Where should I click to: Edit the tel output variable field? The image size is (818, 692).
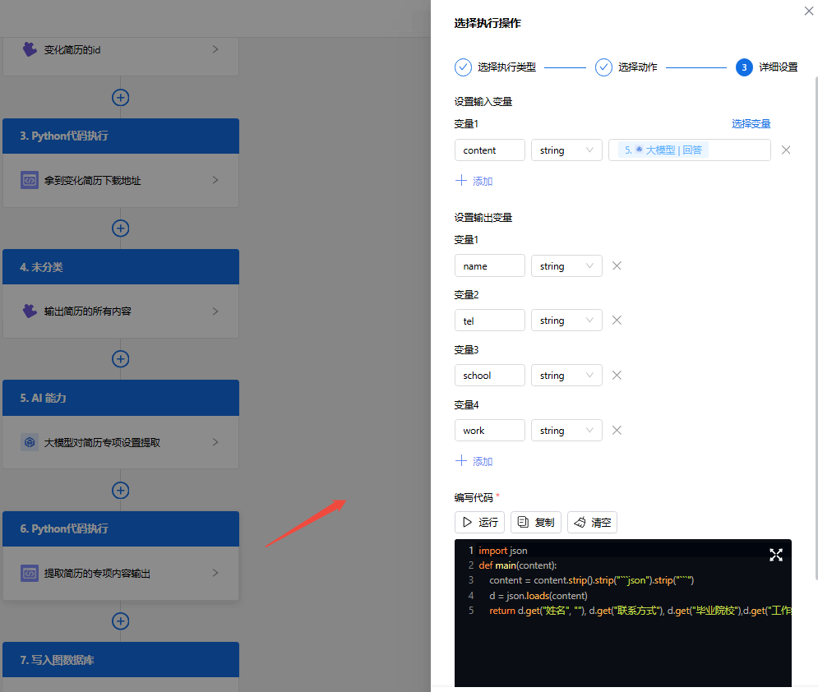coord(489,321)
